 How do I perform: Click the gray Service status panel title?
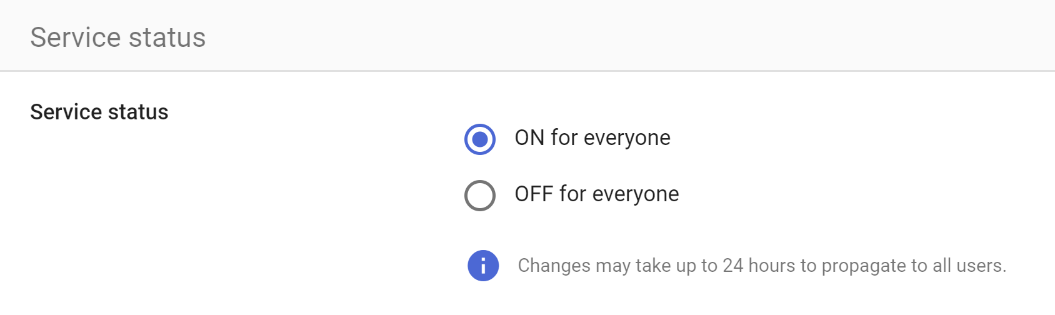pyautogui.click(x=118, y=37)
